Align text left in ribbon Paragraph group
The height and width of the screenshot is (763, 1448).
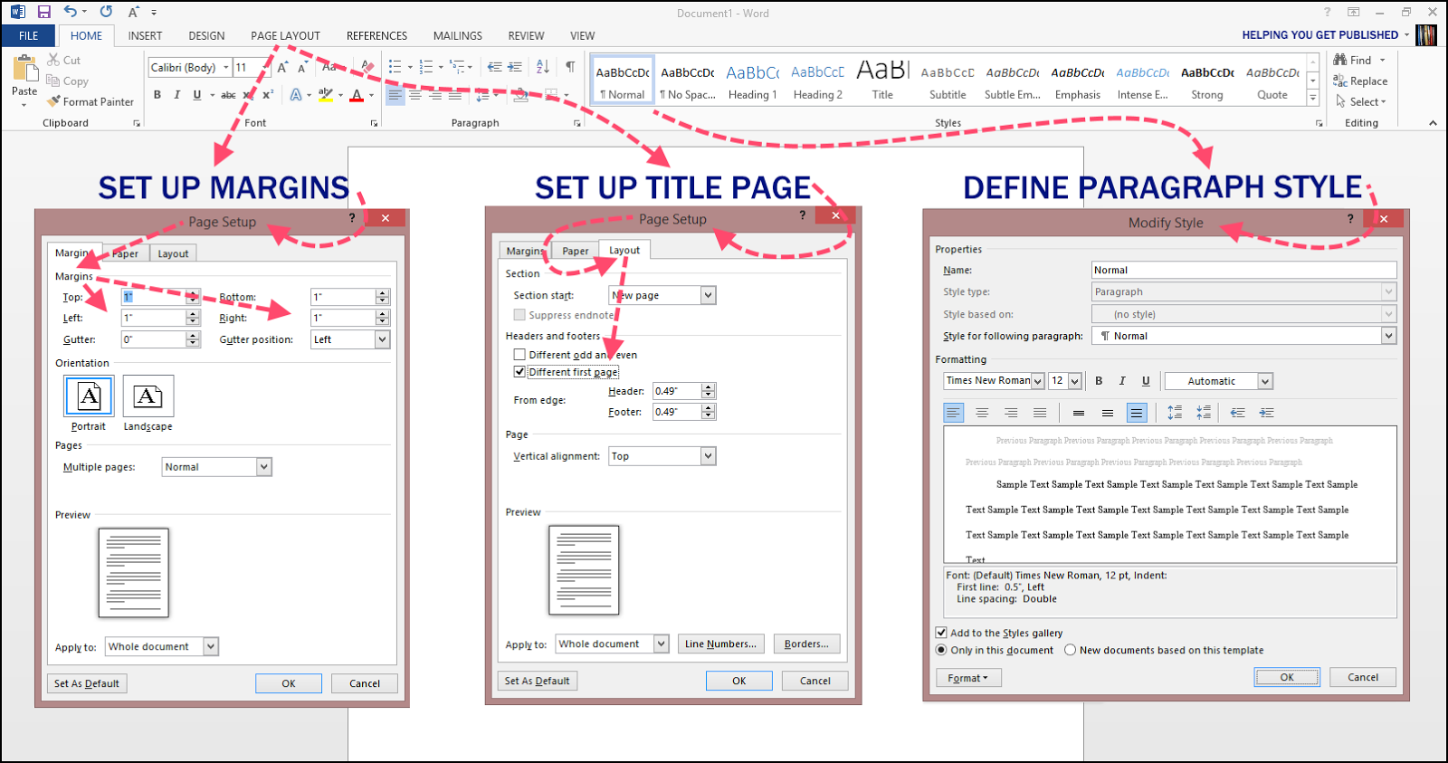[x=395, y=94]
